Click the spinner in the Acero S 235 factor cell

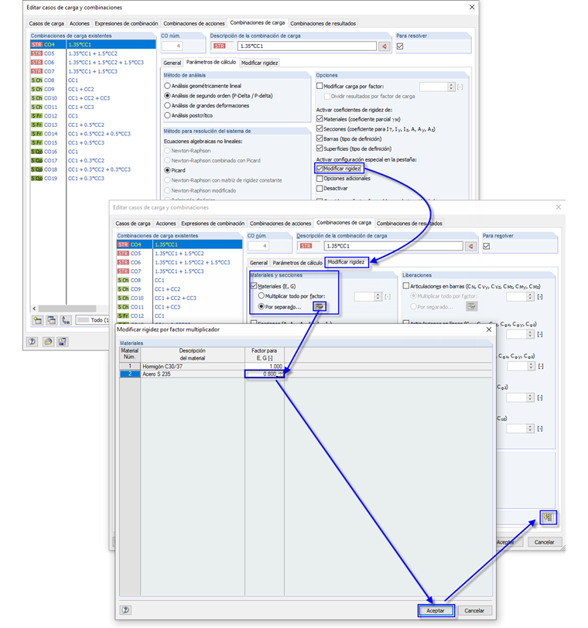point(280,374)
